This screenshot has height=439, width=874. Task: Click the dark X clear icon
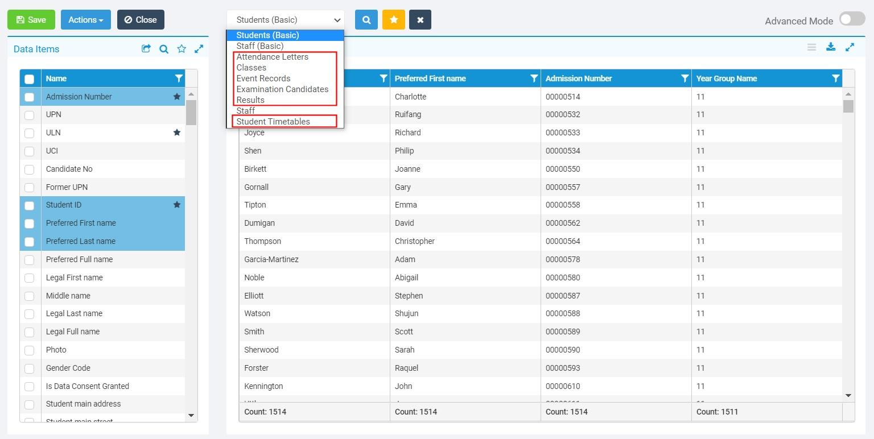pos(420,19)
